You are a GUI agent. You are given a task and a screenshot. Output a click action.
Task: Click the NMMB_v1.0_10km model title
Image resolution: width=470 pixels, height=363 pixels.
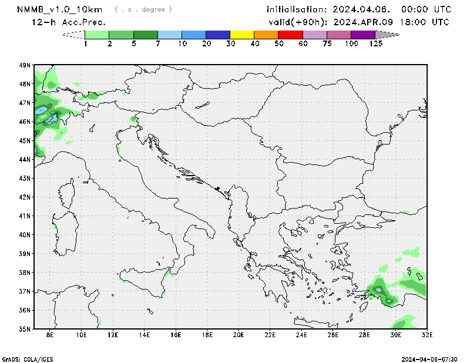coord(59,9)
